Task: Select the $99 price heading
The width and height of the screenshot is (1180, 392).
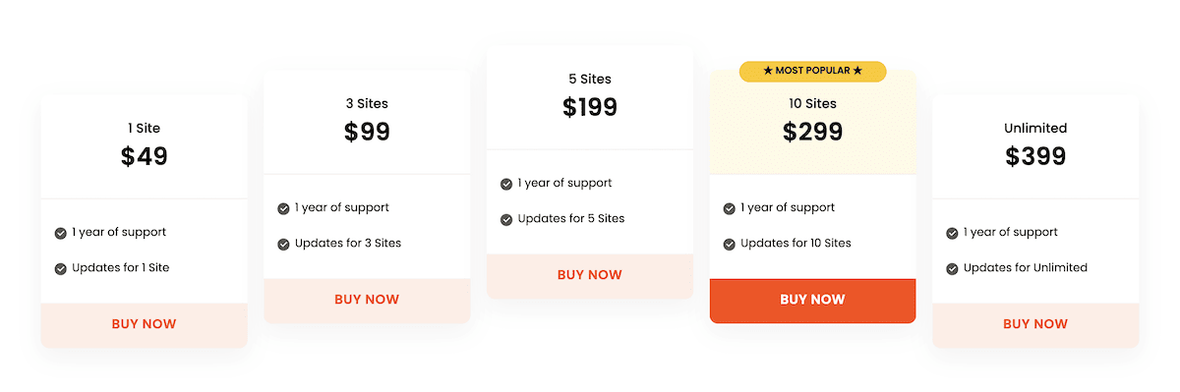Action: [367, 132]
